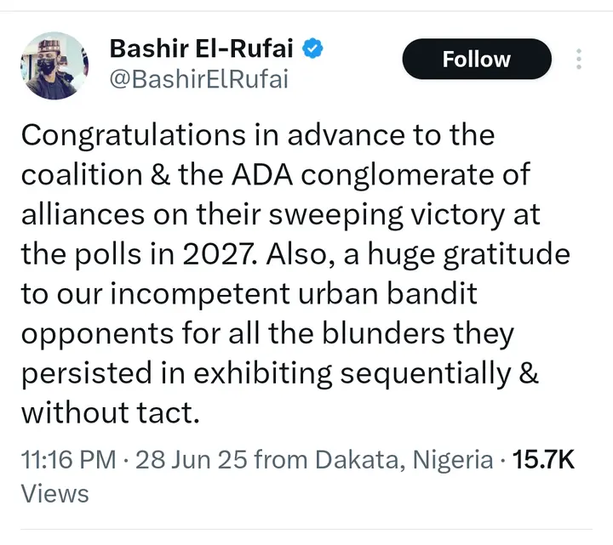The image size is (613, 545).
Task: Click the word coalition in the tweet
Action: tap(83, 175)
